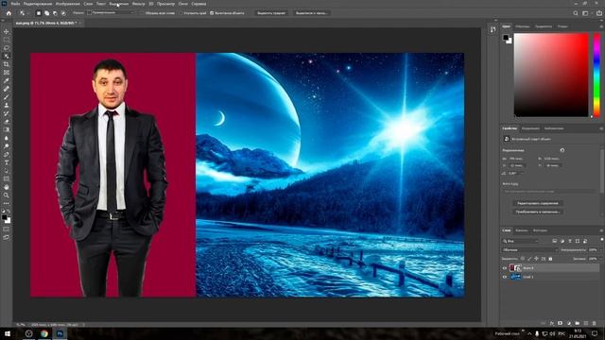Image resolution: width=605 pixels, height=340 pixels.
Task: Select the Hand tool
Action: click(7, 187)
